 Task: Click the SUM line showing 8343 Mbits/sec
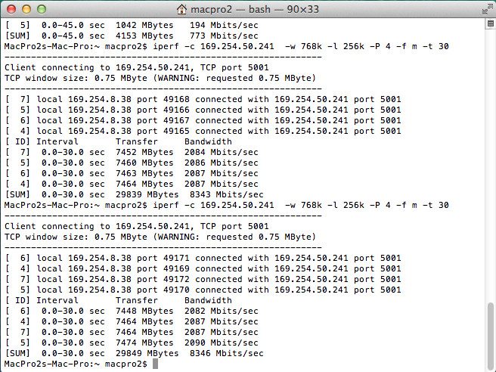[134, 194]
